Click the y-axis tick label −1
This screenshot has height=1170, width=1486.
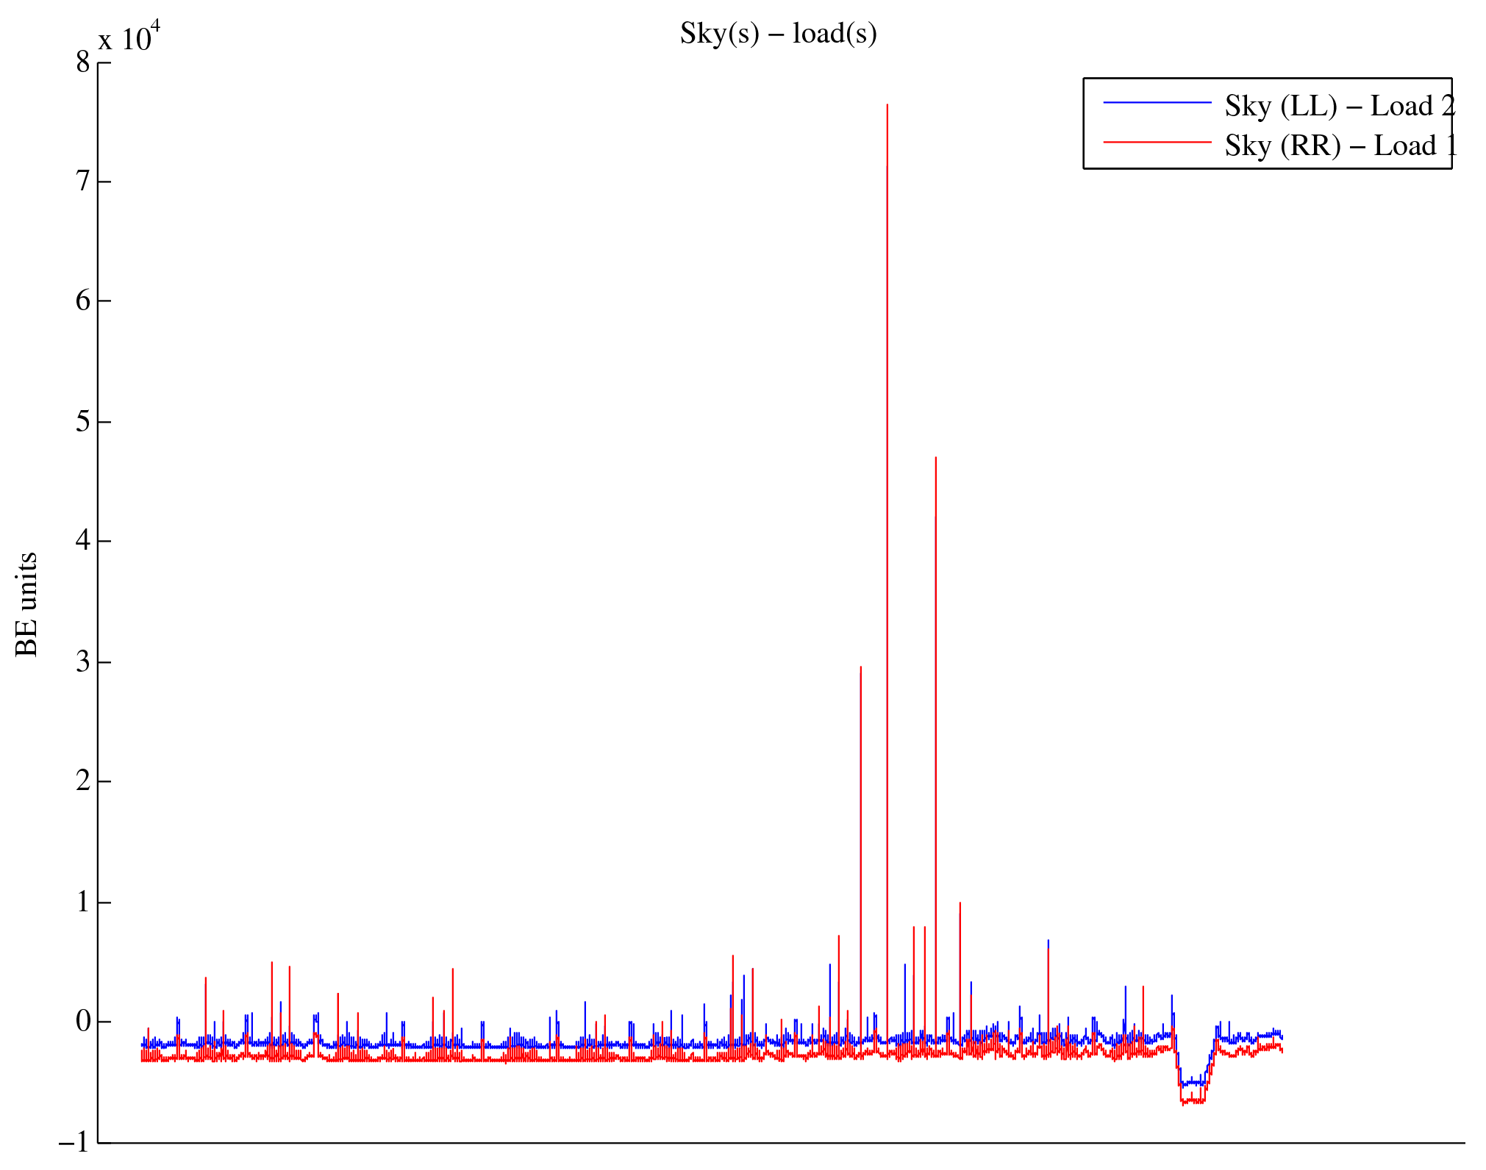(x=74, y=1142)
